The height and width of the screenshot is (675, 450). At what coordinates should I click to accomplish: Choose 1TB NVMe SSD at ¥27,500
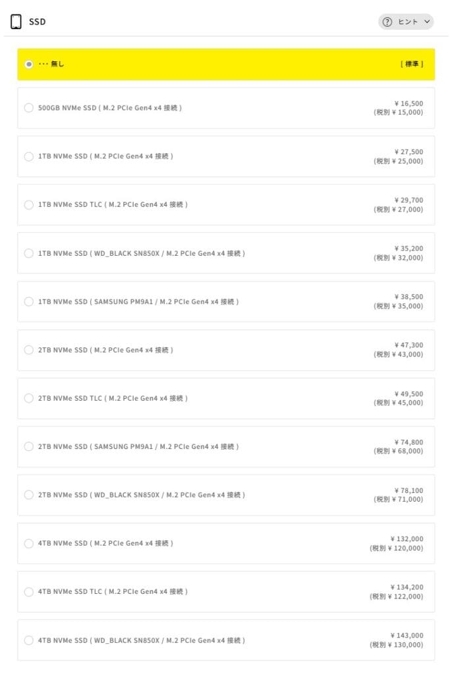click(x=29, y=156)
